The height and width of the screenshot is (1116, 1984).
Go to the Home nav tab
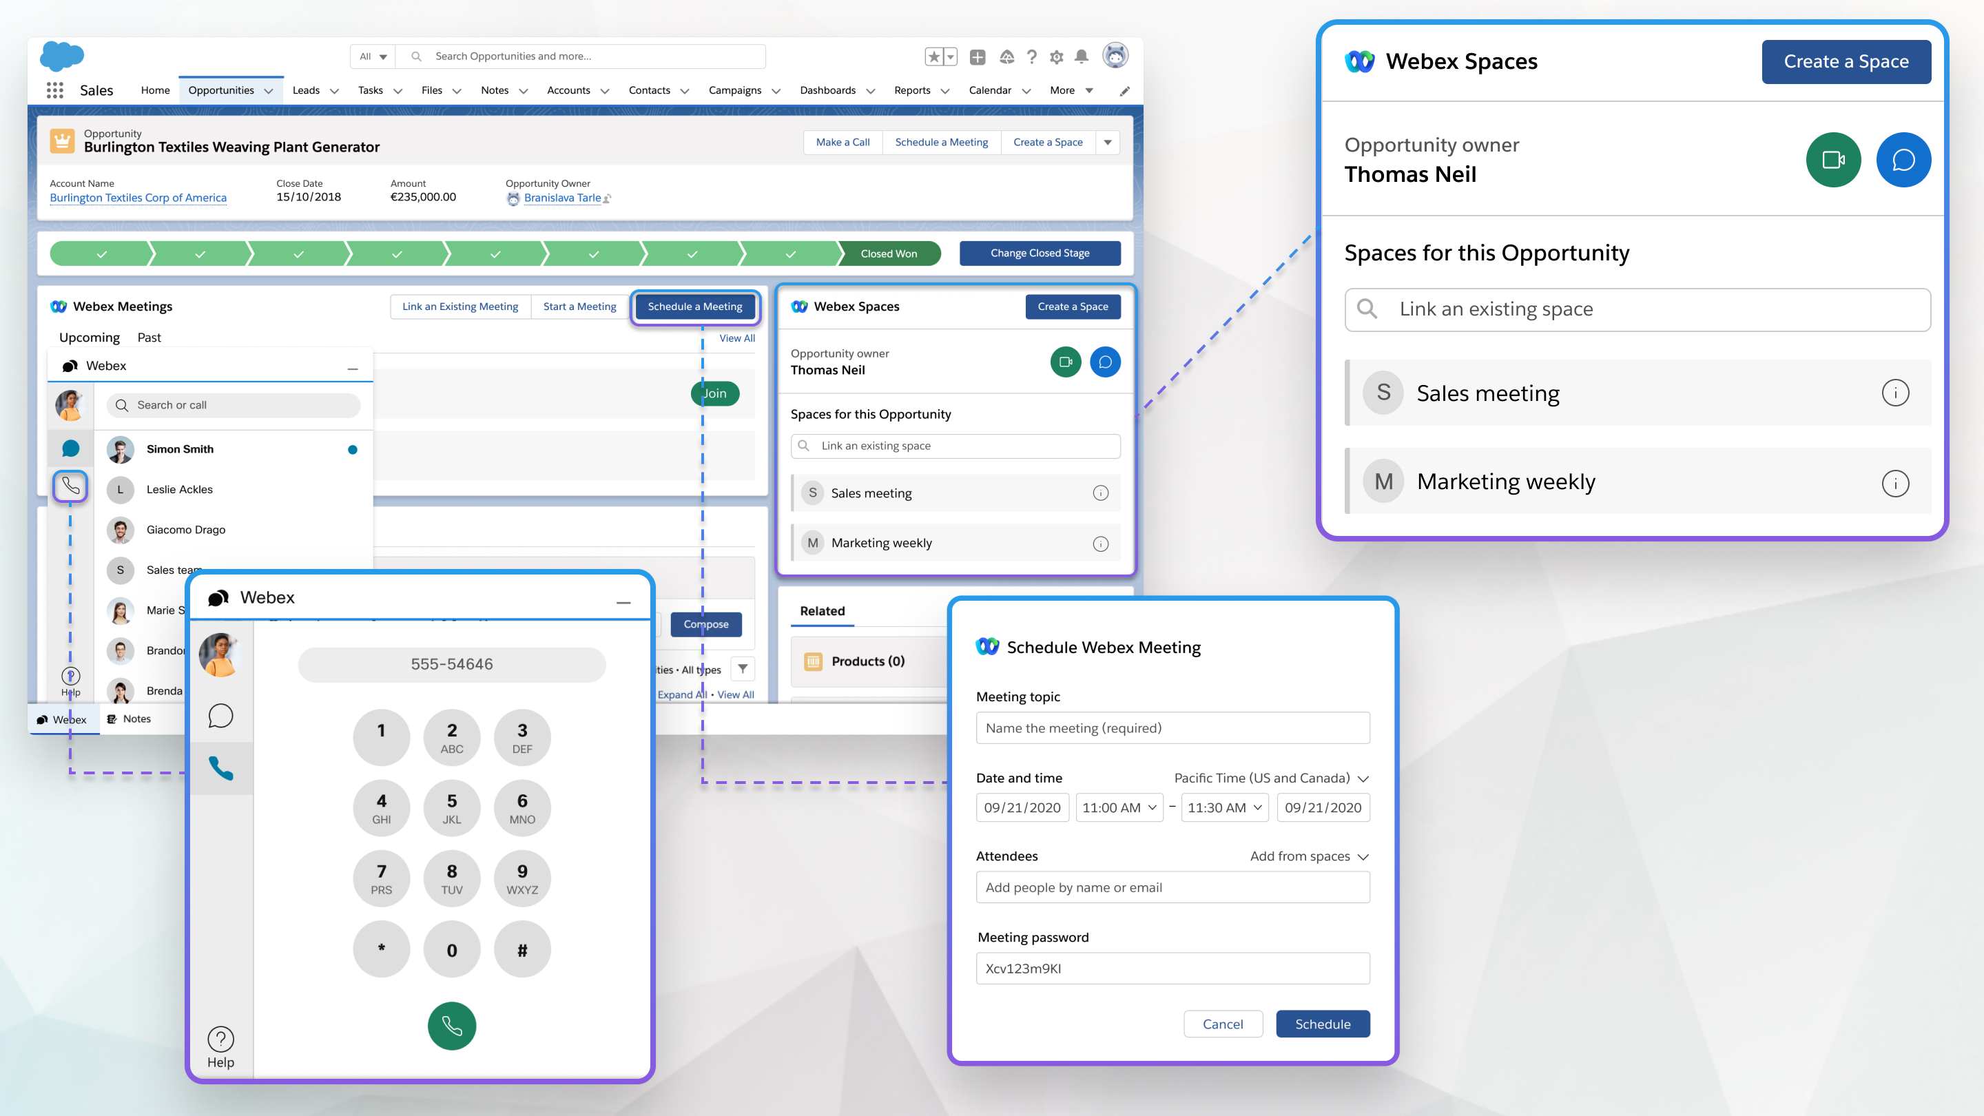click(155, 90)
